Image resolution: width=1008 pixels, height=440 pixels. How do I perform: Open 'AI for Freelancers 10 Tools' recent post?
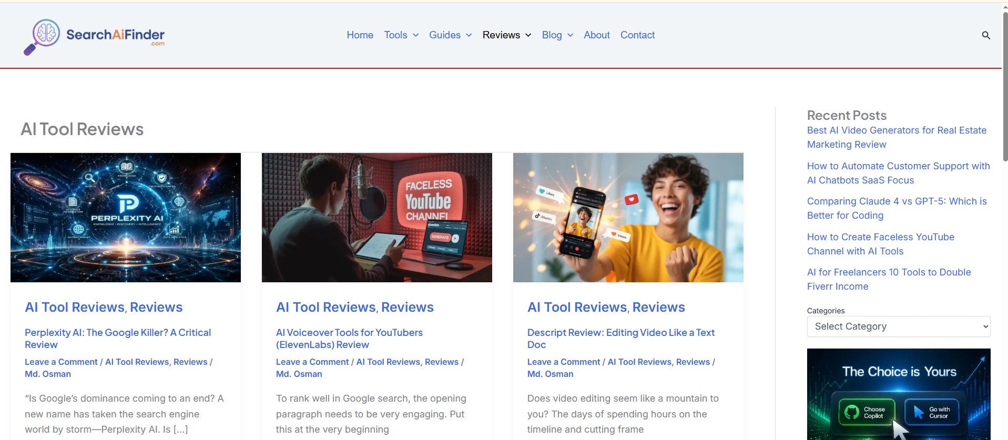tap(889, 279)
